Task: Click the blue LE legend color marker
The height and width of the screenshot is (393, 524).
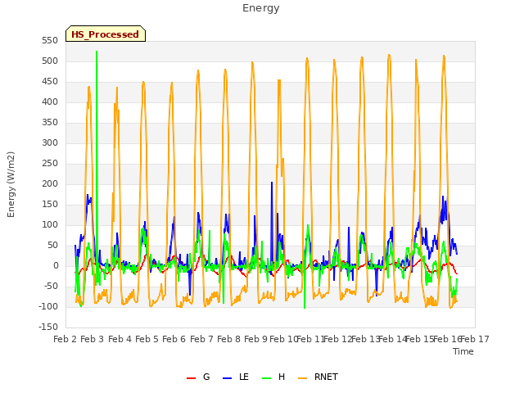Action: (227, 378)
